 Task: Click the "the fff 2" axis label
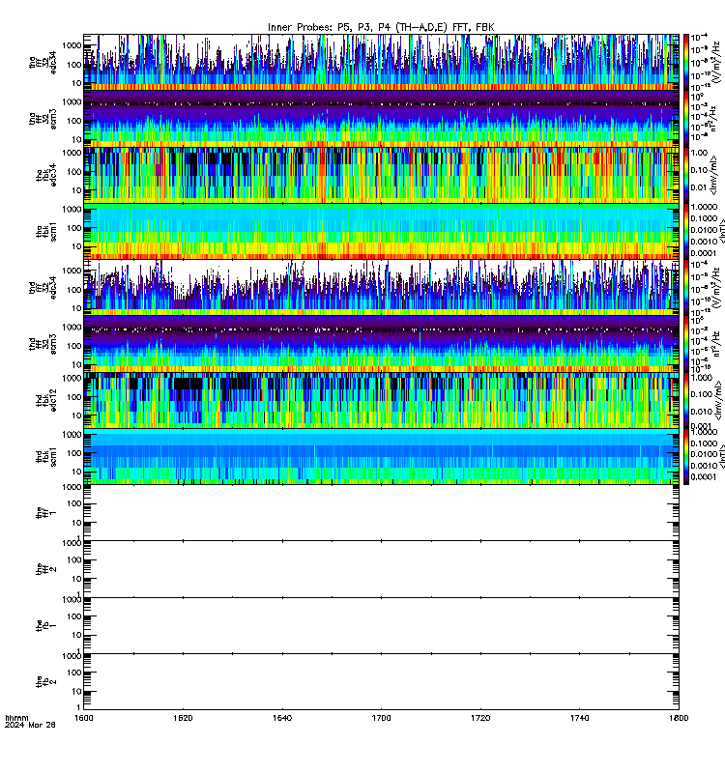pyautogui.click(x=46, y=569)
